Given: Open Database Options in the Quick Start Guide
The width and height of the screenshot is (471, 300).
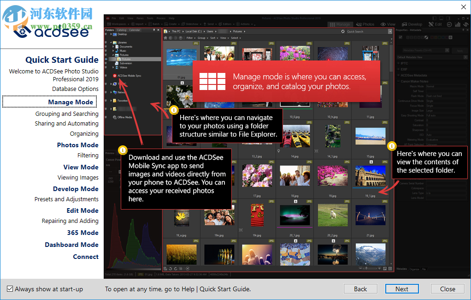Looking at the screenshot, I should 75,88.
